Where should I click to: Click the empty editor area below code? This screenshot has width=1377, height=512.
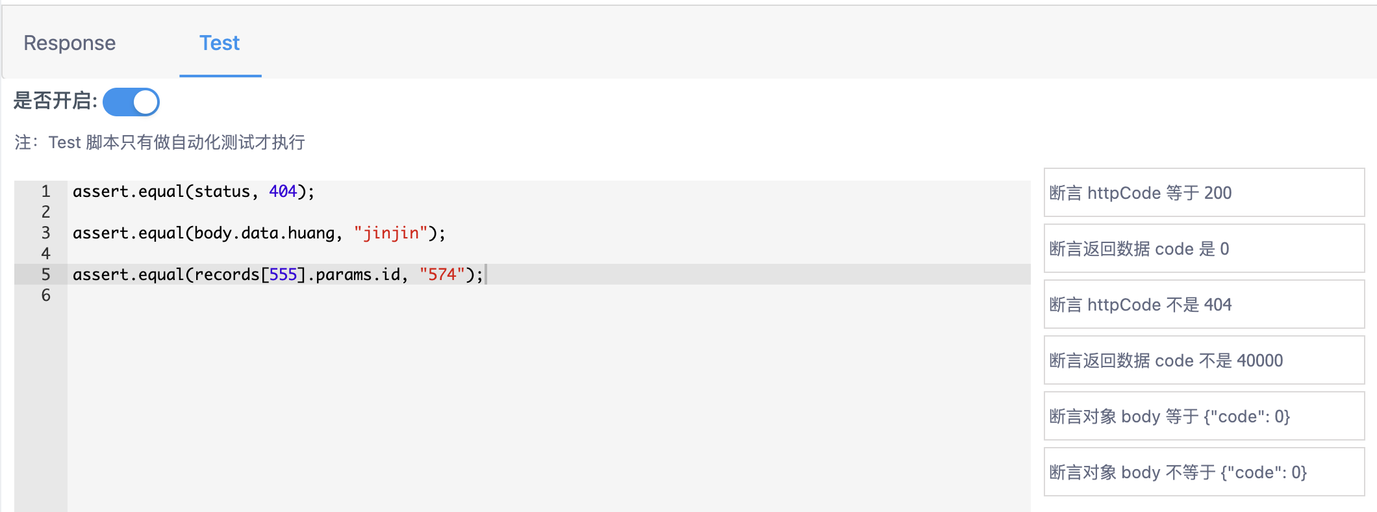[548, 403]
